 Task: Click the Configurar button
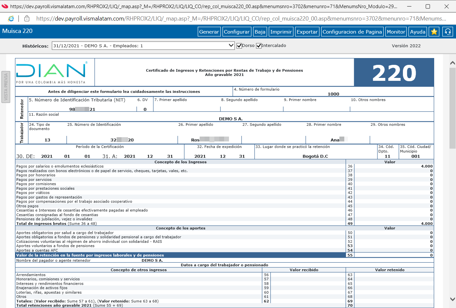pos(237,32)
